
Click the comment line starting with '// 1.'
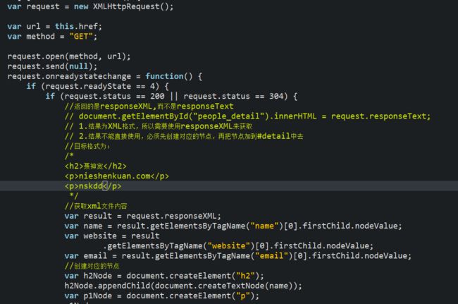click(159, 126)
